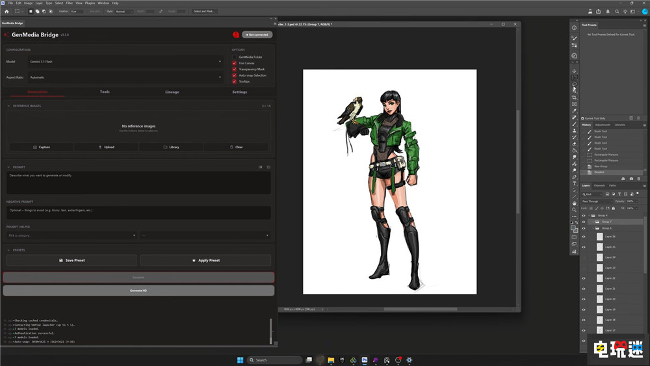650x366 pixels.
Task: Open the Prompt Helper category dropdown
Action: point(71,235)
